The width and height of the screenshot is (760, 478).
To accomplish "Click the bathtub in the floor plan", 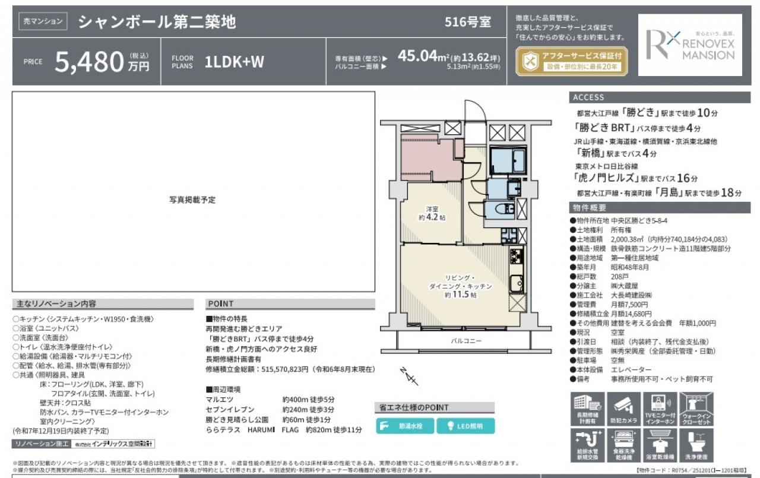I will point(508,159).
